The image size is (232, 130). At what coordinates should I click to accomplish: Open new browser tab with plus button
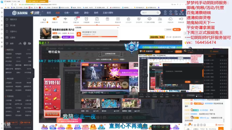[x=50, y=1]
